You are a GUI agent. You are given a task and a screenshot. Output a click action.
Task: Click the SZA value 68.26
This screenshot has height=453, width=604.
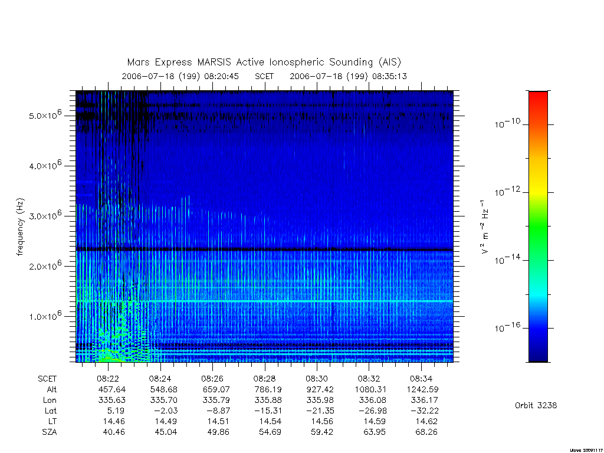(426, 432)
